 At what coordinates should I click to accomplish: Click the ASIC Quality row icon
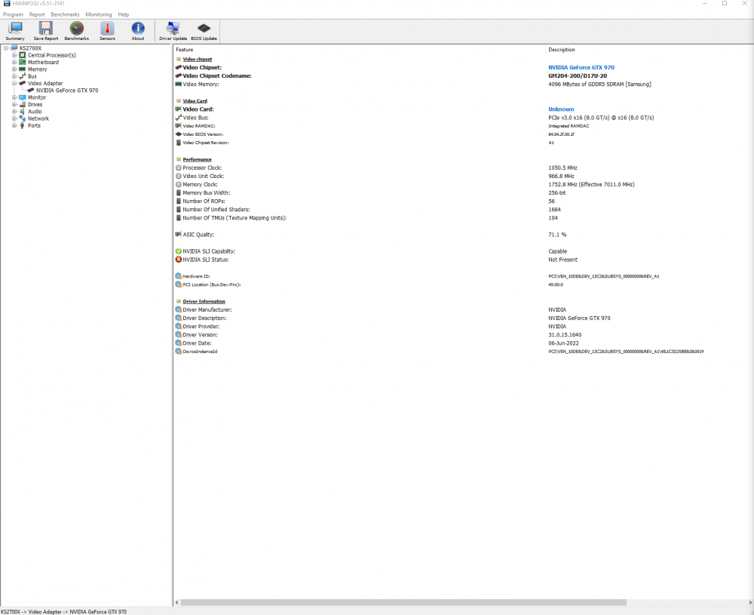(x=179, y=235)
